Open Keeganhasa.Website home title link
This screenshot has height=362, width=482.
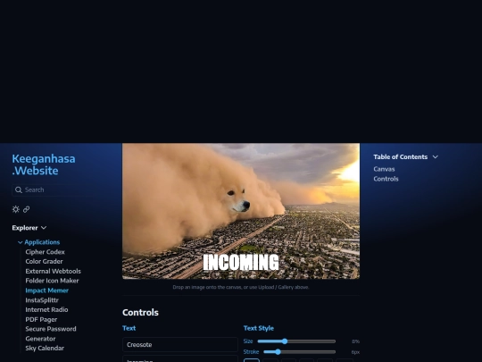click(x=44, y=164)
